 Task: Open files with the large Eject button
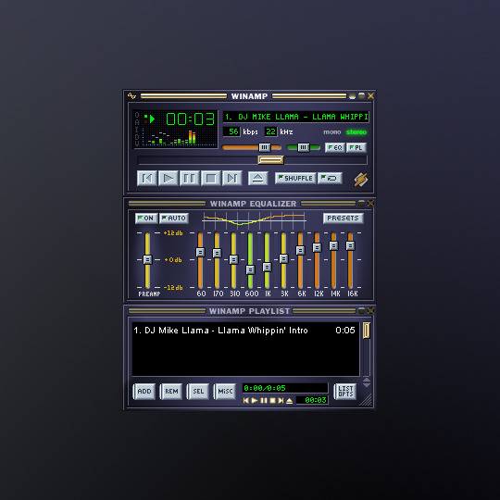257,179
